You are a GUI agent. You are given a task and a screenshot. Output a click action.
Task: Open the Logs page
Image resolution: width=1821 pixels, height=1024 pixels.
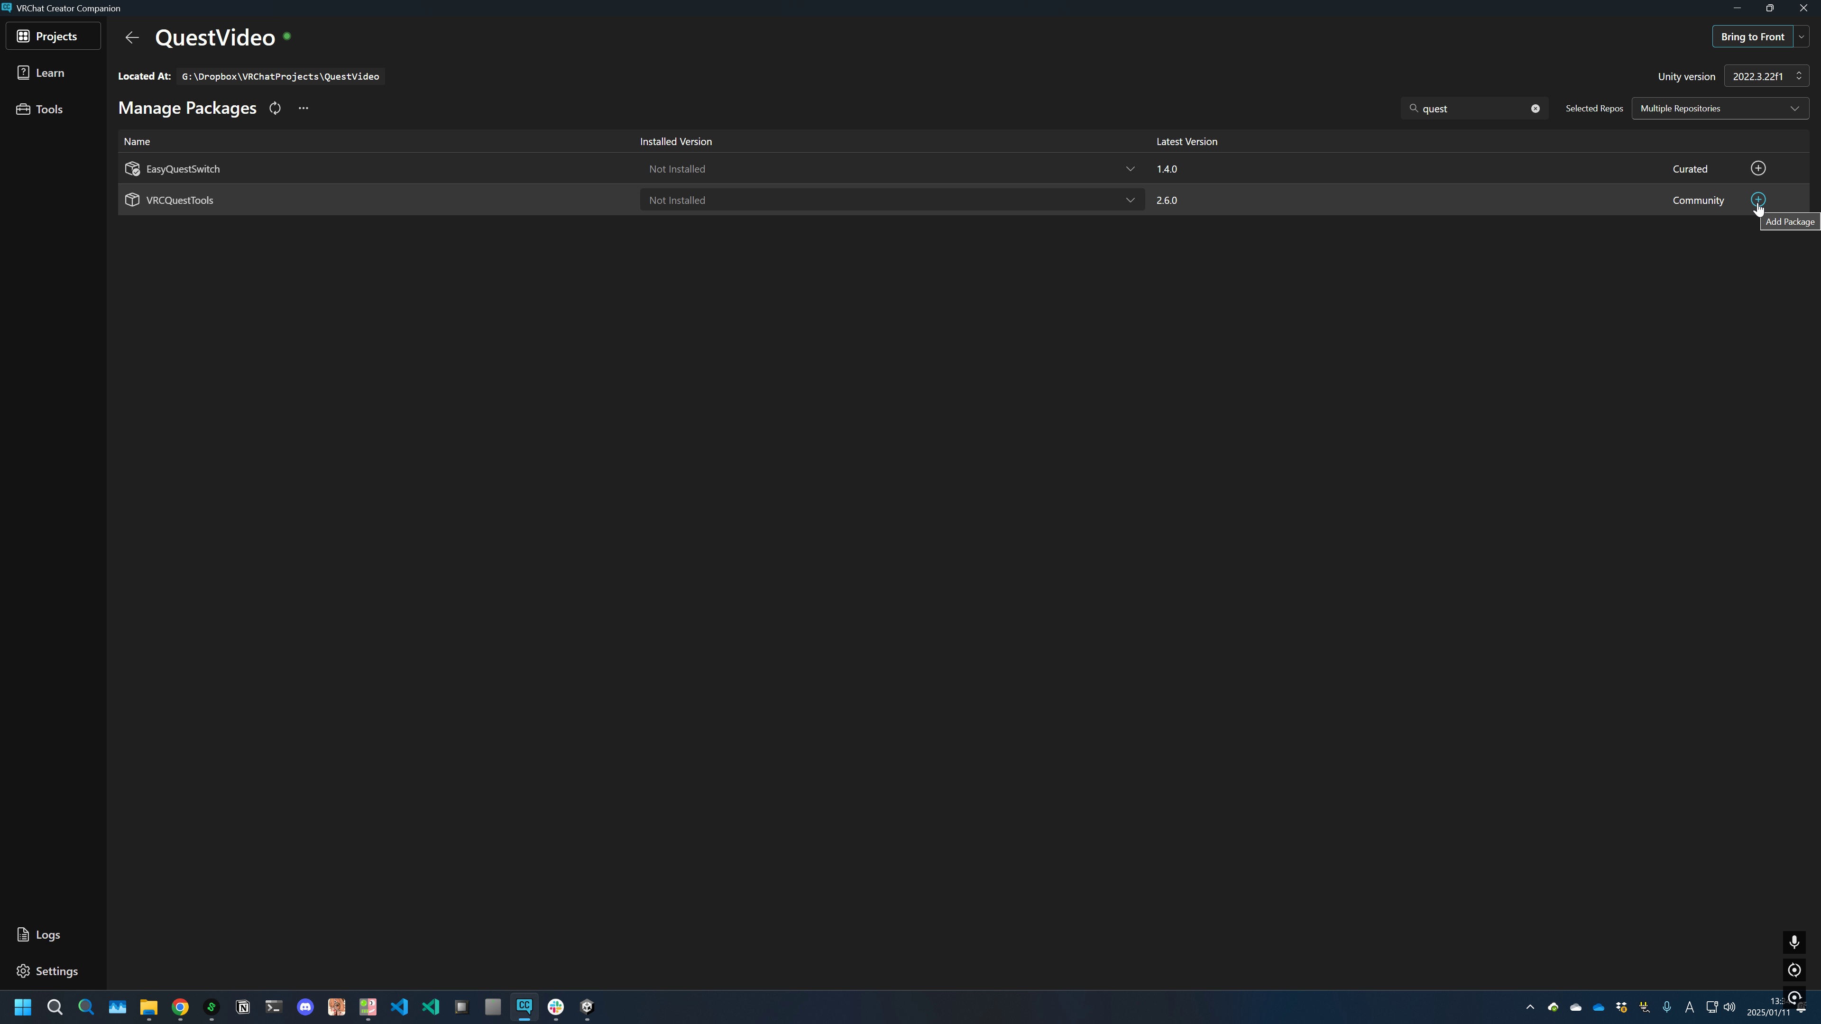pos(47,934)
